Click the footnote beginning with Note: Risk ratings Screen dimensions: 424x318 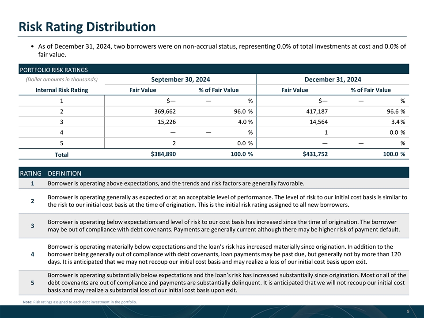click(x=80, y=302)
